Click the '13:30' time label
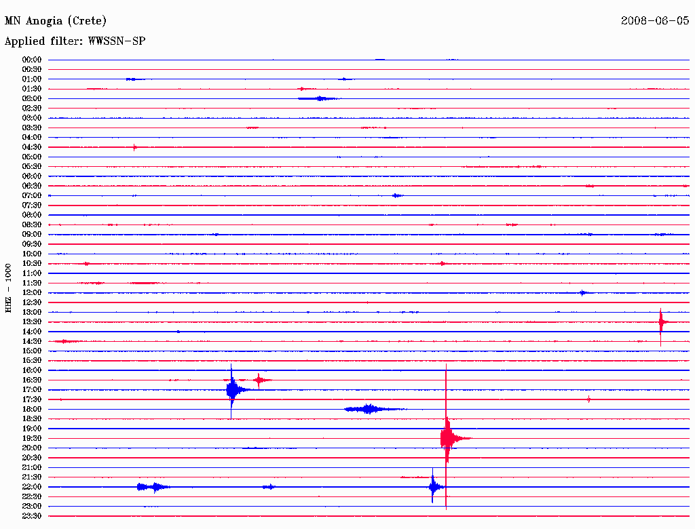 click(x=32, y=321)
